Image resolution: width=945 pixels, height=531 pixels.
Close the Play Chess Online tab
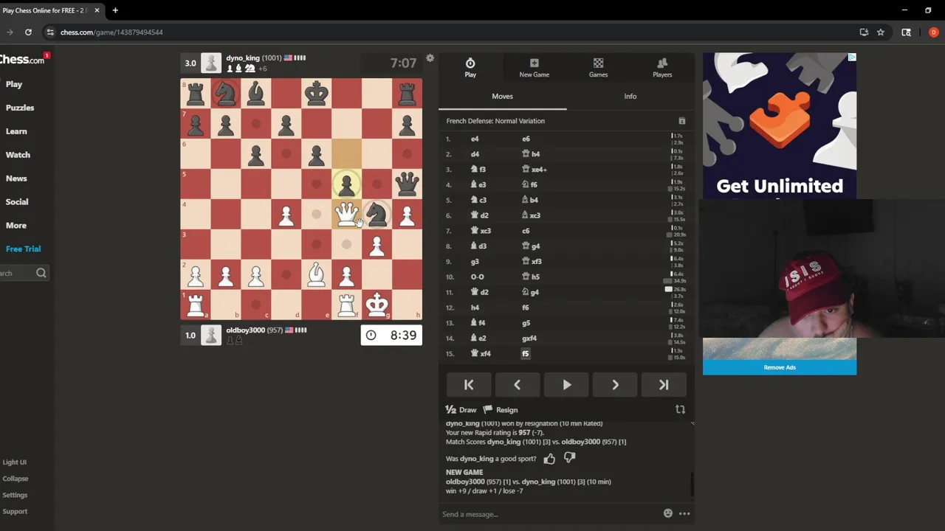97,10
